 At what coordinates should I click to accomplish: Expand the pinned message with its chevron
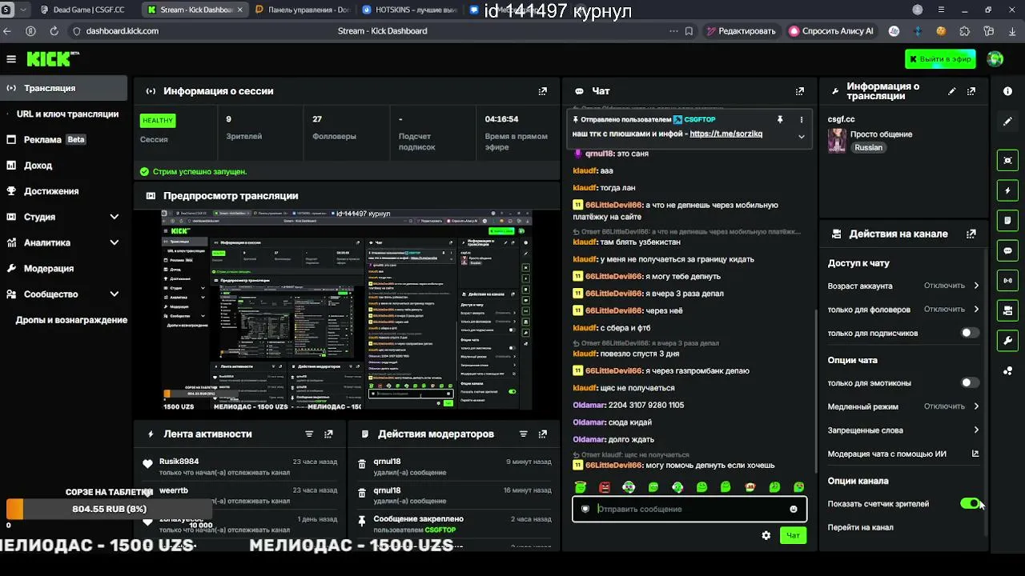pyautogui.click(x=801, y=136)
